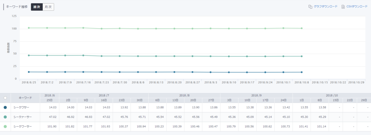Switch to the 週次 weekly view
This screenshot has width=371, height=135.
(x=37, y=7)
